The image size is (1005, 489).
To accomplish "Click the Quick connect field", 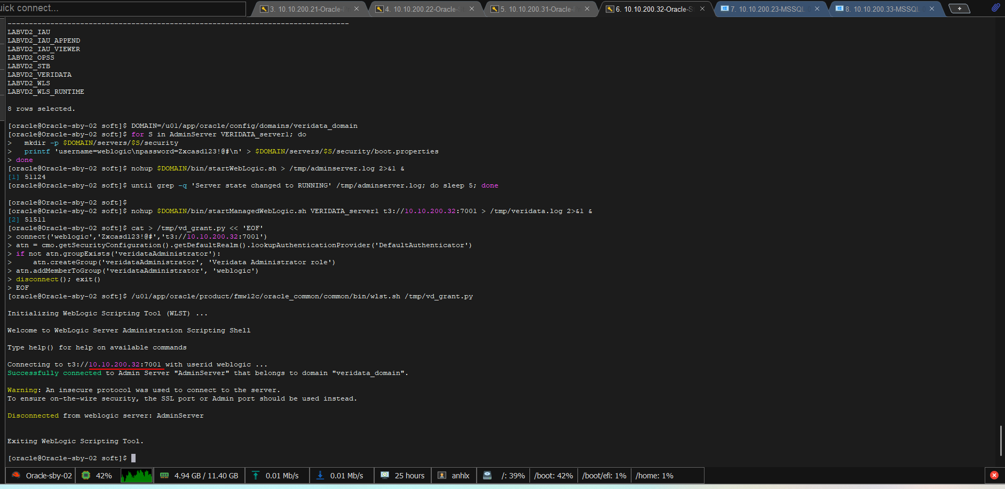I will pos(123,8).
